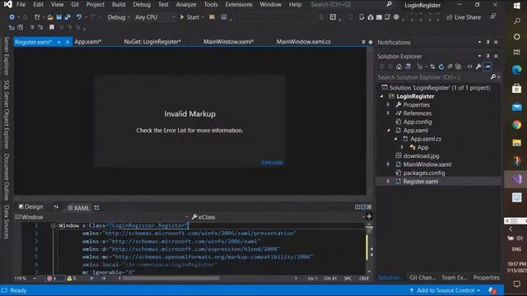Select horizontal split view icon
Screen dimensions: 527x296
363,207
